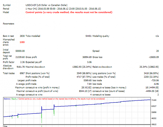Click the Long positions value 3418 (66.50%)

coord(151,73)
